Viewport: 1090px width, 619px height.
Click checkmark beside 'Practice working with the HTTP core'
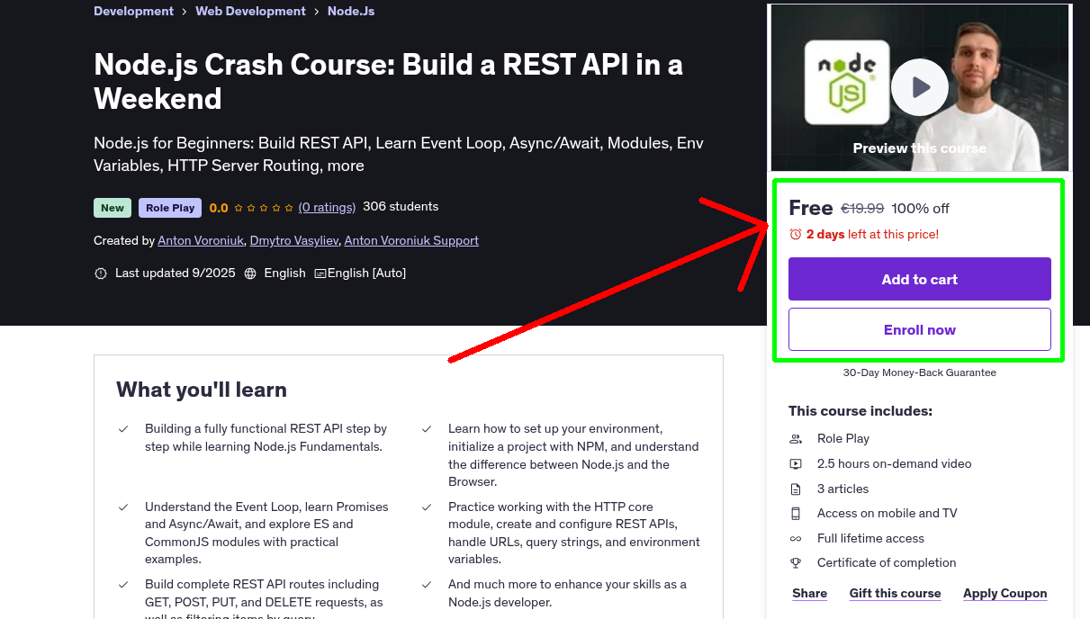(427, 507)
